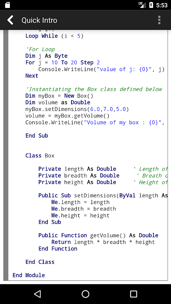Click 'Loop While (i < 5)' line

click(54, 36)
